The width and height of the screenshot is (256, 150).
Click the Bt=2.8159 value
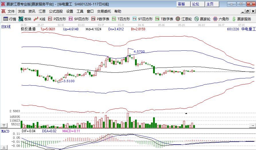[x=138, y=29]
